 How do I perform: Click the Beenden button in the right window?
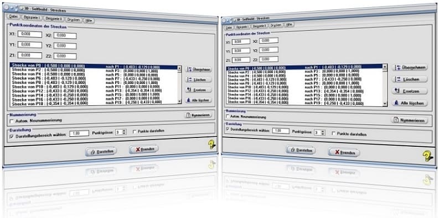point(344,153)
